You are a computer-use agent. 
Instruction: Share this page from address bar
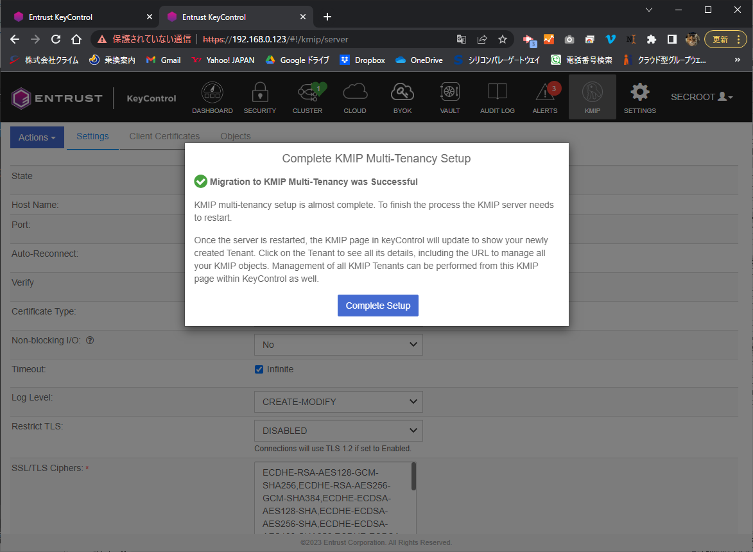pos(482,39)
